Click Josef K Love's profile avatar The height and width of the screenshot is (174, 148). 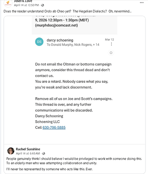(x=8, y=3)
